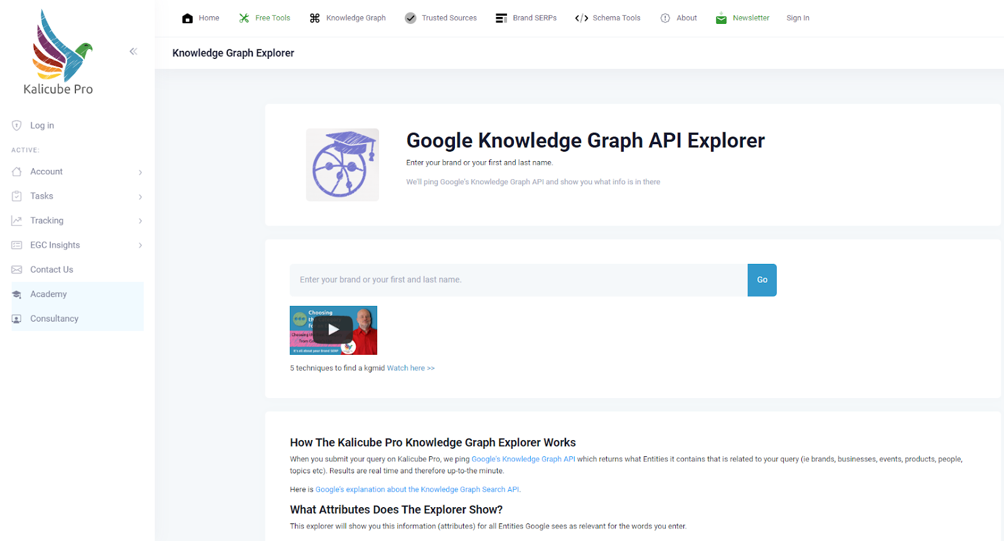Click the Consultancy person icon

click(x=17, y=318)
